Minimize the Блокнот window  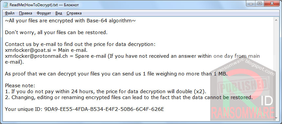(252, 4)
